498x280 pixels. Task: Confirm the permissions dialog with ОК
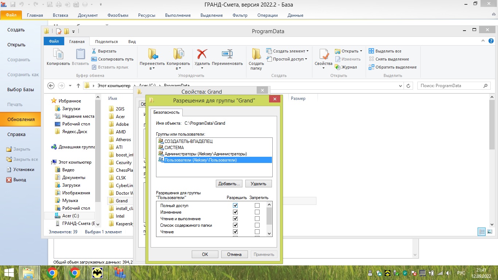pyautogui.click(x=205, y=254)
